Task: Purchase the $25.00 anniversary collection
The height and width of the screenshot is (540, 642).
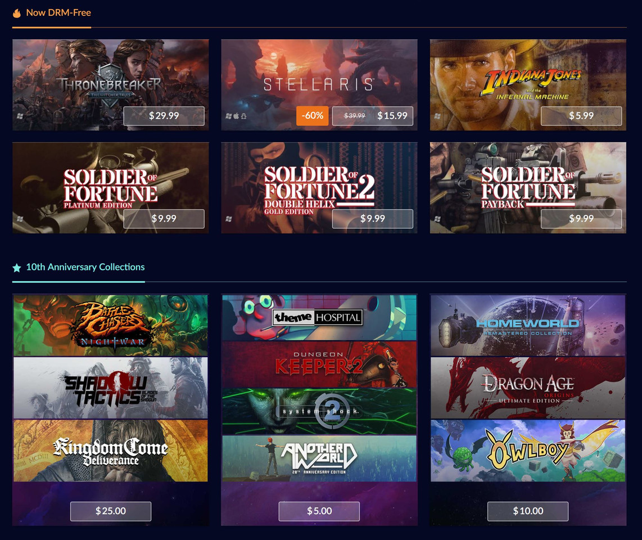Action: pos(111,511)
